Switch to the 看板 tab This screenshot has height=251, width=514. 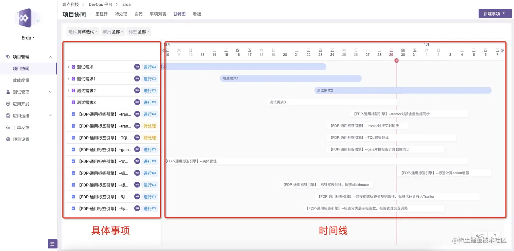[x=197, y=14]
